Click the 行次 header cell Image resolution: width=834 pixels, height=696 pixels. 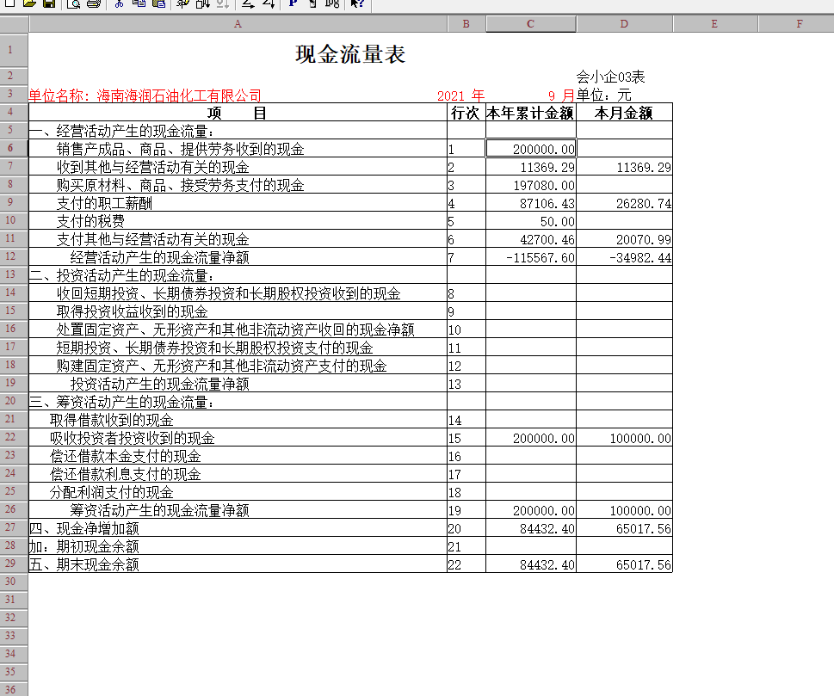[x=466, y=113]
